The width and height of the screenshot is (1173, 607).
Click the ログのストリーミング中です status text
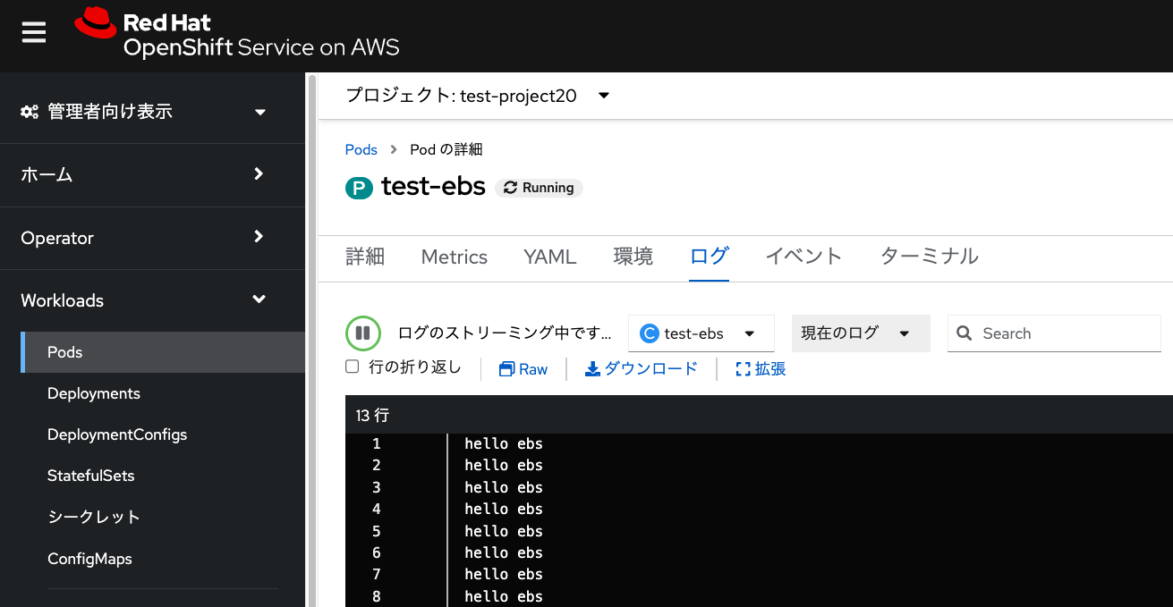(x=506, y=333)
